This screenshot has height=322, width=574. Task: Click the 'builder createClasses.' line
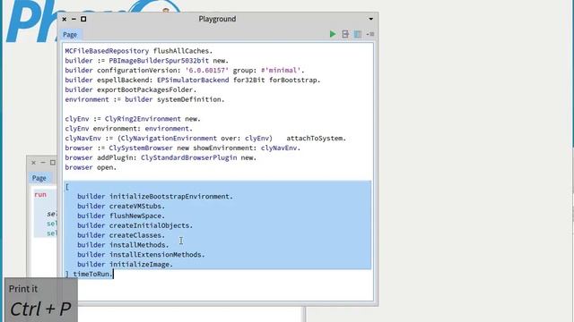pyautogui.click(x=121, y=235)
